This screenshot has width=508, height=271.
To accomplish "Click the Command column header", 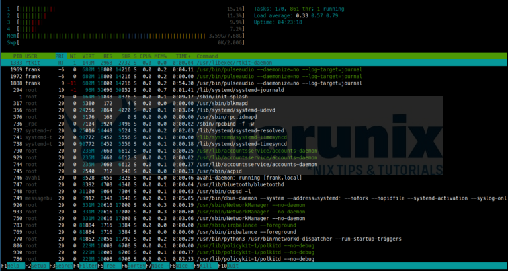I will pyautogui.click(x=207, y=56).
